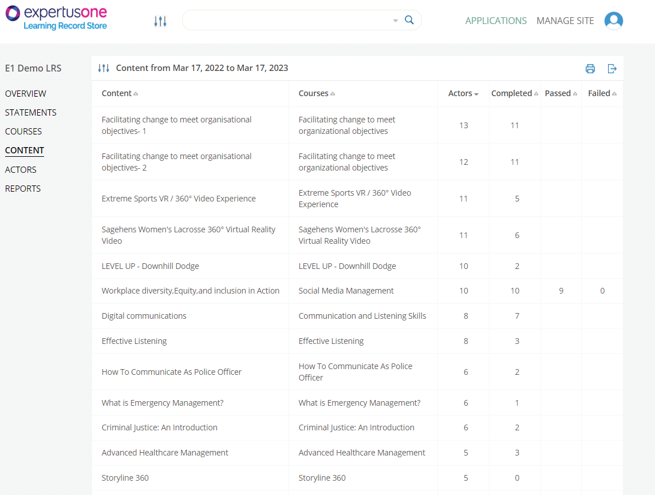Viewport: 655px width, 495px height.
Task: Open course 'Effective Listening'
Action: tap(331, 341)
